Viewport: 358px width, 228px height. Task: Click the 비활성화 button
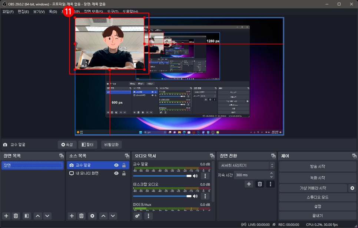[x=112, y=145]
